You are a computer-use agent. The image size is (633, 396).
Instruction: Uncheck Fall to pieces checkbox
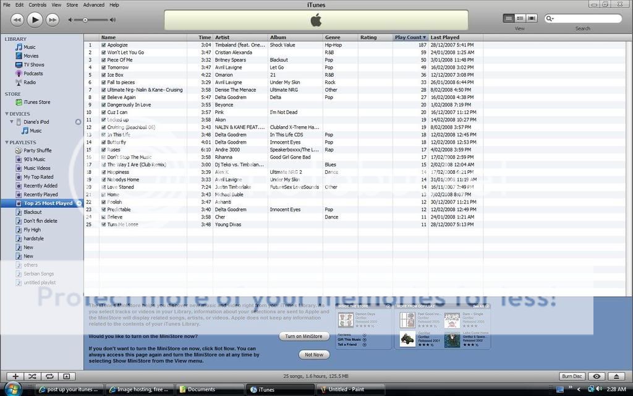[103, 82]
